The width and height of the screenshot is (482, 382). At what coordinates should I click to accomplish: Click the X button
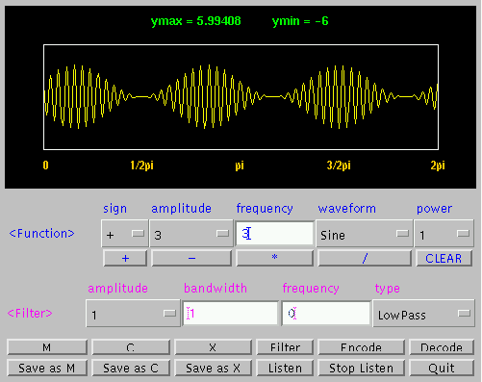[213, 347]
